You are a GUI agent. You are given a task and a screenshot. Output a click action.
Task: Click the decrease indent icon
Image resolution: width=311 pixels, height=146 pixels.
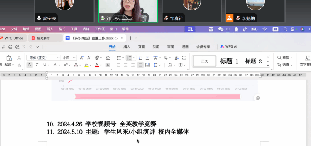(140, 58)
